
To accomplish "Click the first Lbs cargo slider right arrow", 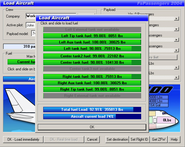I will (177, 68).
